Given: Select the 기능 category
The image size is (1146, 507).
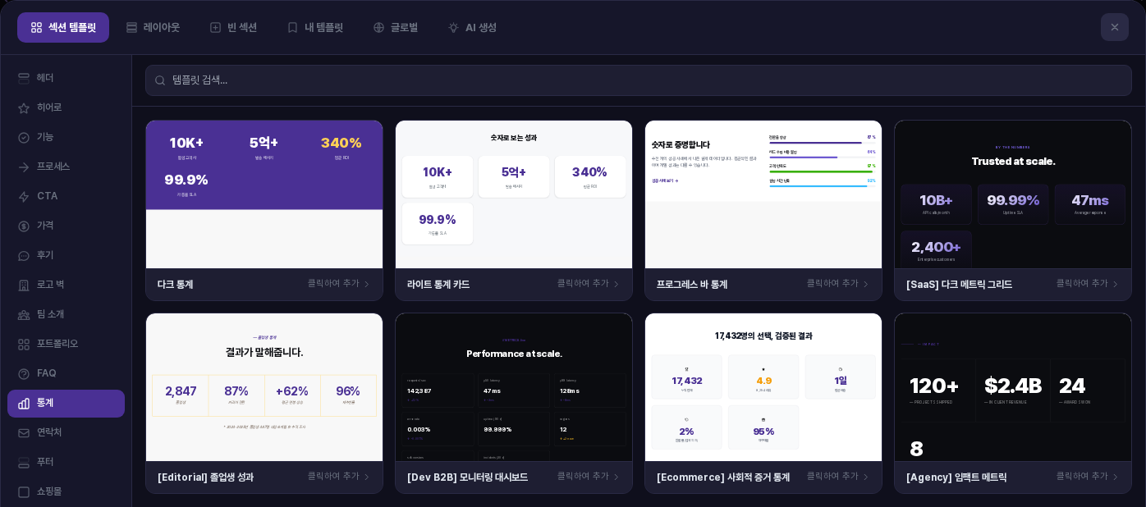Looking at the screenshot, I should click(x=66, y=137).
